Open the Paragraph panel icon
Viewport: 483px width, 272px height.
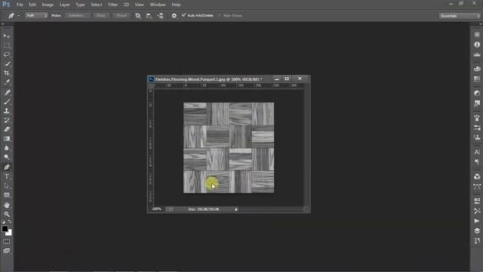477,162
